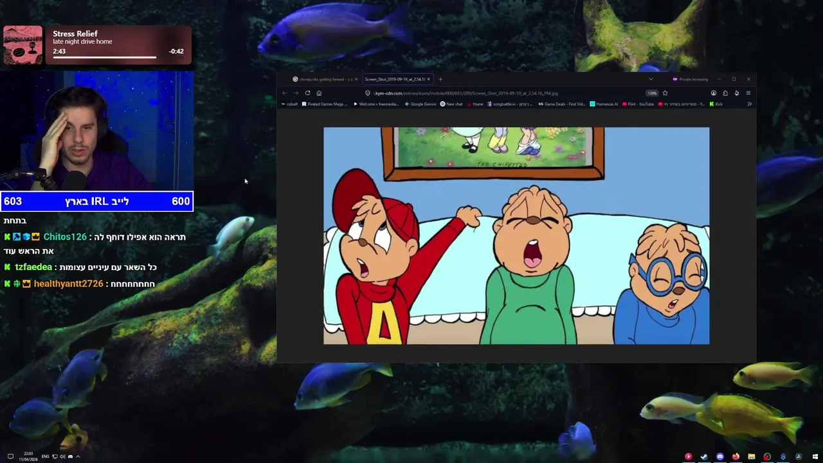Expand the list all tabs dropdown

pos(651,79)
